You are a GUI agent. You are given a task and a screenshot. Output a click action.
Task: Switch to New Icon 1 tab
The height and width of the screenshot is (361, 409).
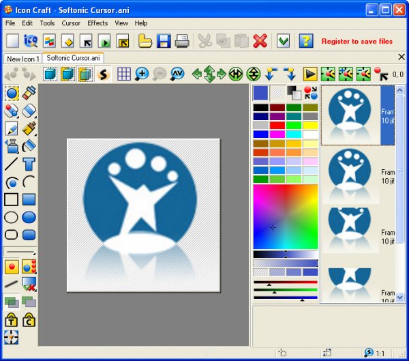23,59
